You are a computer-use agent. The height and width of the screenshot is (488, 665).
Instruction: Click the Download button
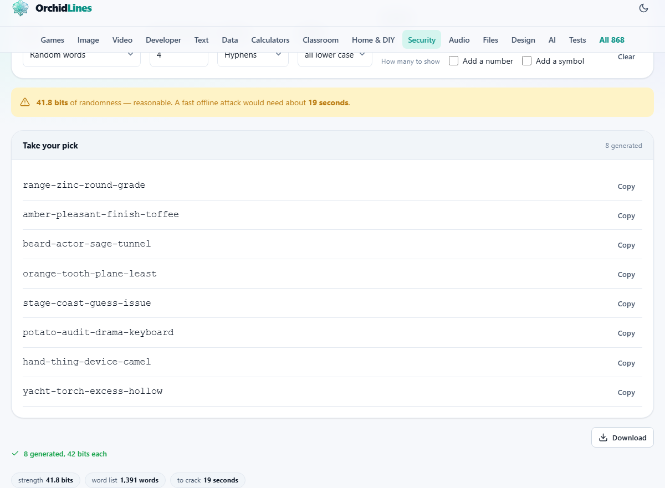tap(622, 438)
